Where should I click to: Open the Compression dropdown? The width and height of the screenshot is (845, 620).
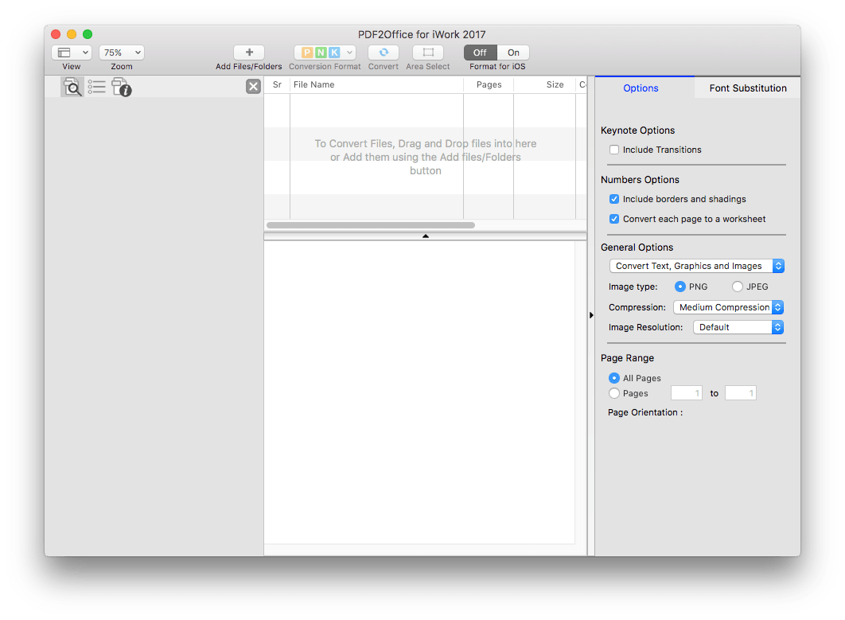[x=777, y=306]
